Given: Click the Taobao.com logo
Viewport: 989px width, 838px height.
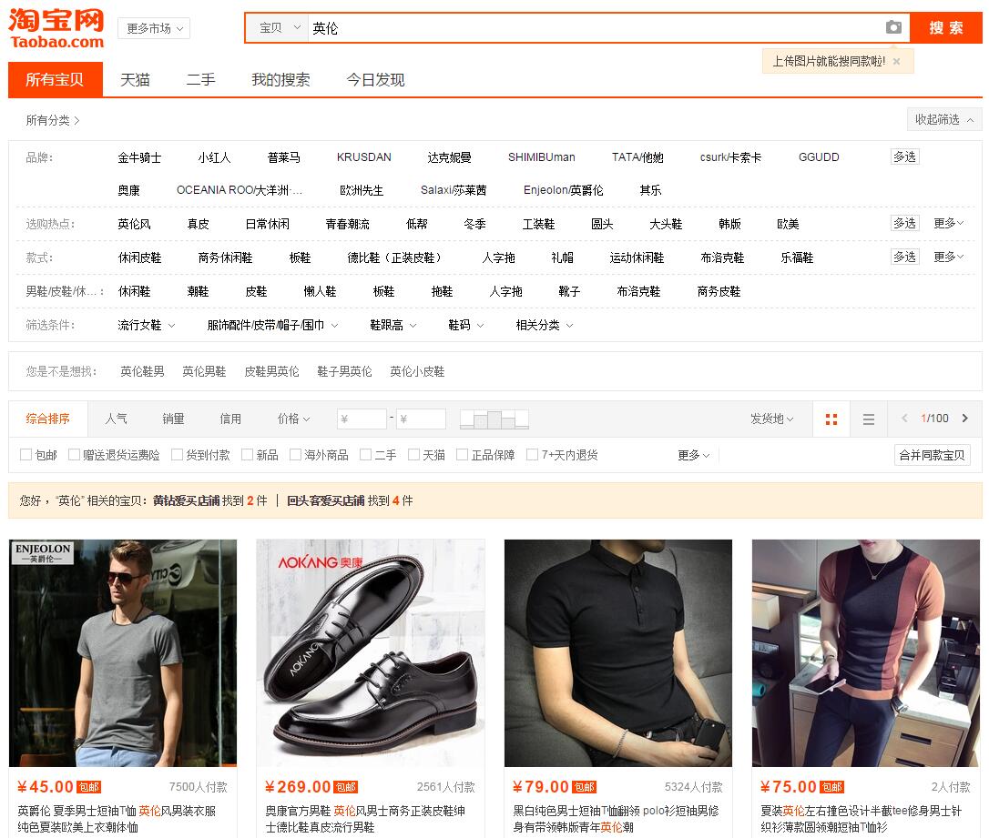Looking at the screenshot, I should [55, 25].
